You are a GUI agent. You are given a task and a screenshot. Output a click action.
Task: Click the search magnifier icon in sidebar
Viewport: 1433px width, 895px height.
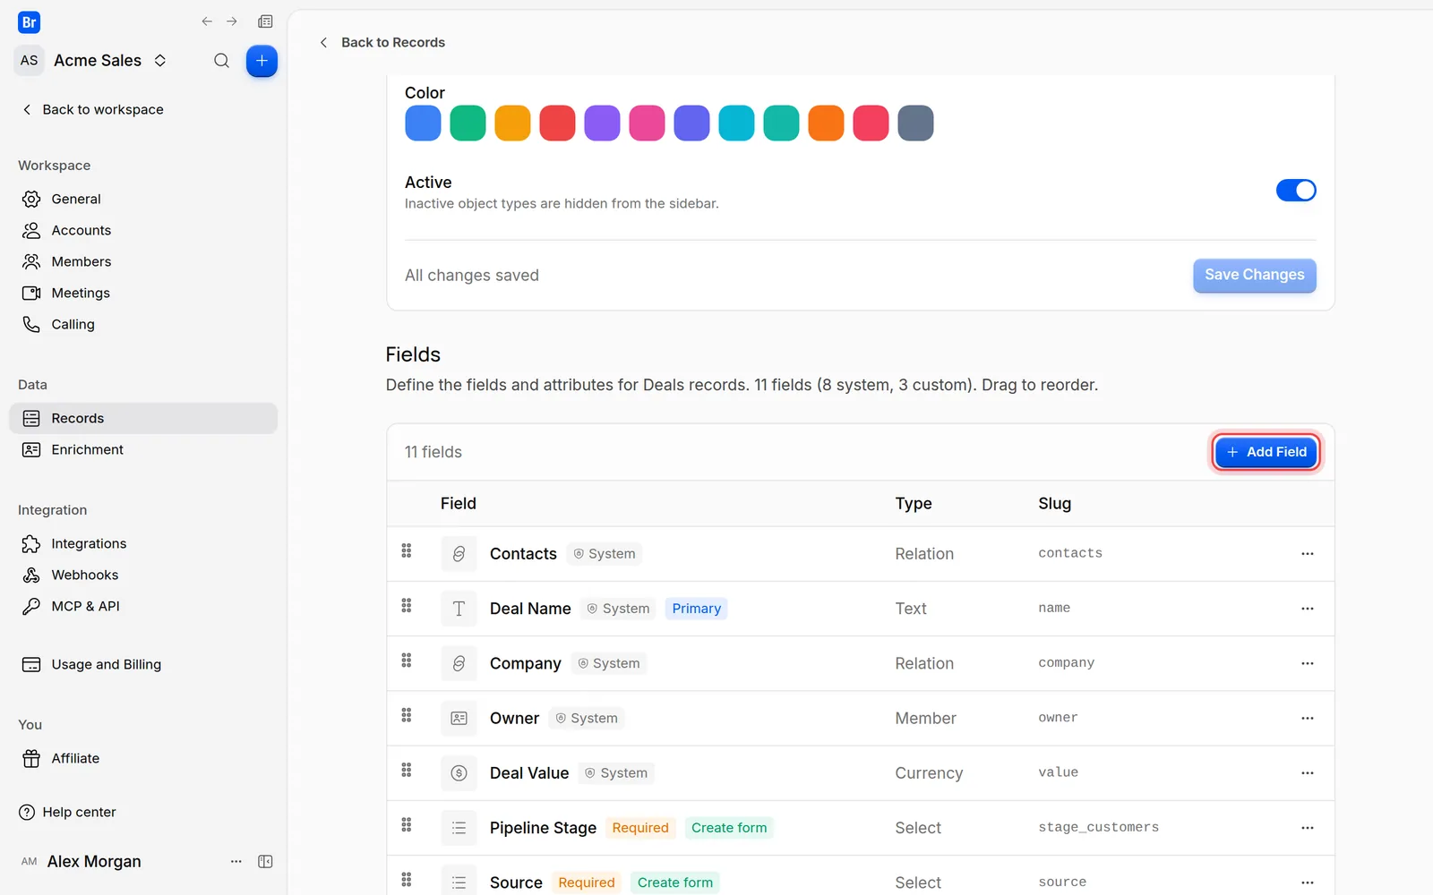pyautogui.click(x=221, y=61)
